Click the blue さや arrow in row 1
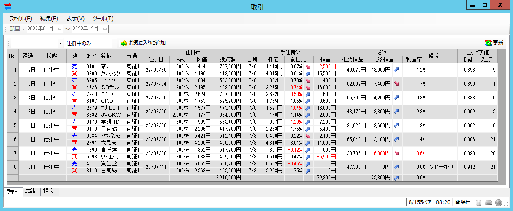513x211 pixels. (396, 69)
